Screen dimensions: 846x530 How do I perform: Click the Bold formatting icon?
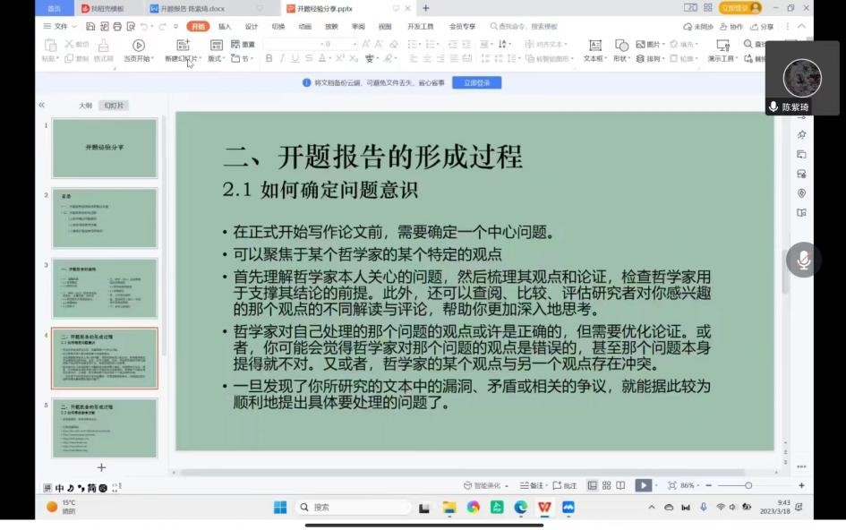[x=269, y=58]
